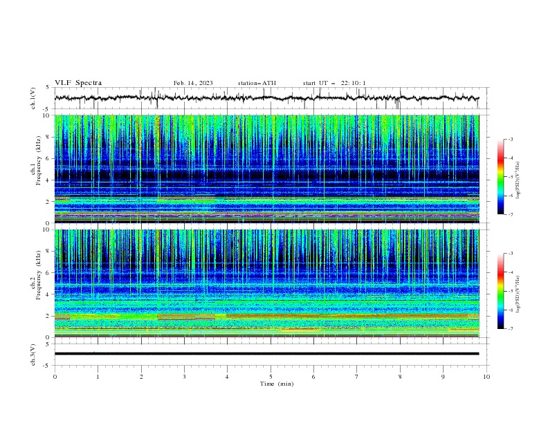The height and width of the screenshot is (423, 548).
Task: Click time axis tick label "9"
Action: pos(443,377)
